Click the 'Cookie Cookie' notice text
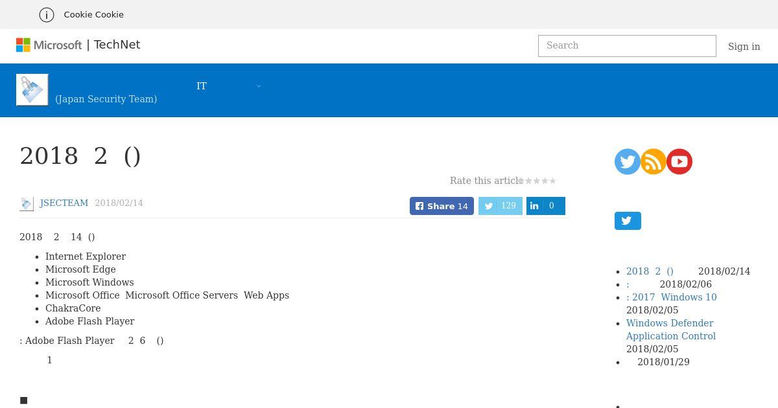Image resolution: width=778 pixels, height=408 pixels. [93, 14]
